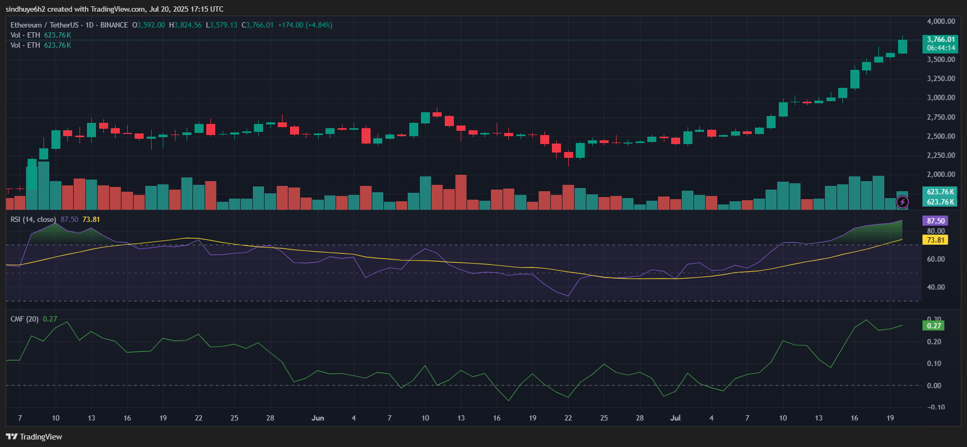Click the purple 87.50 RSI value tag
Screen dimensions: 967x447
tap(935, 221)
